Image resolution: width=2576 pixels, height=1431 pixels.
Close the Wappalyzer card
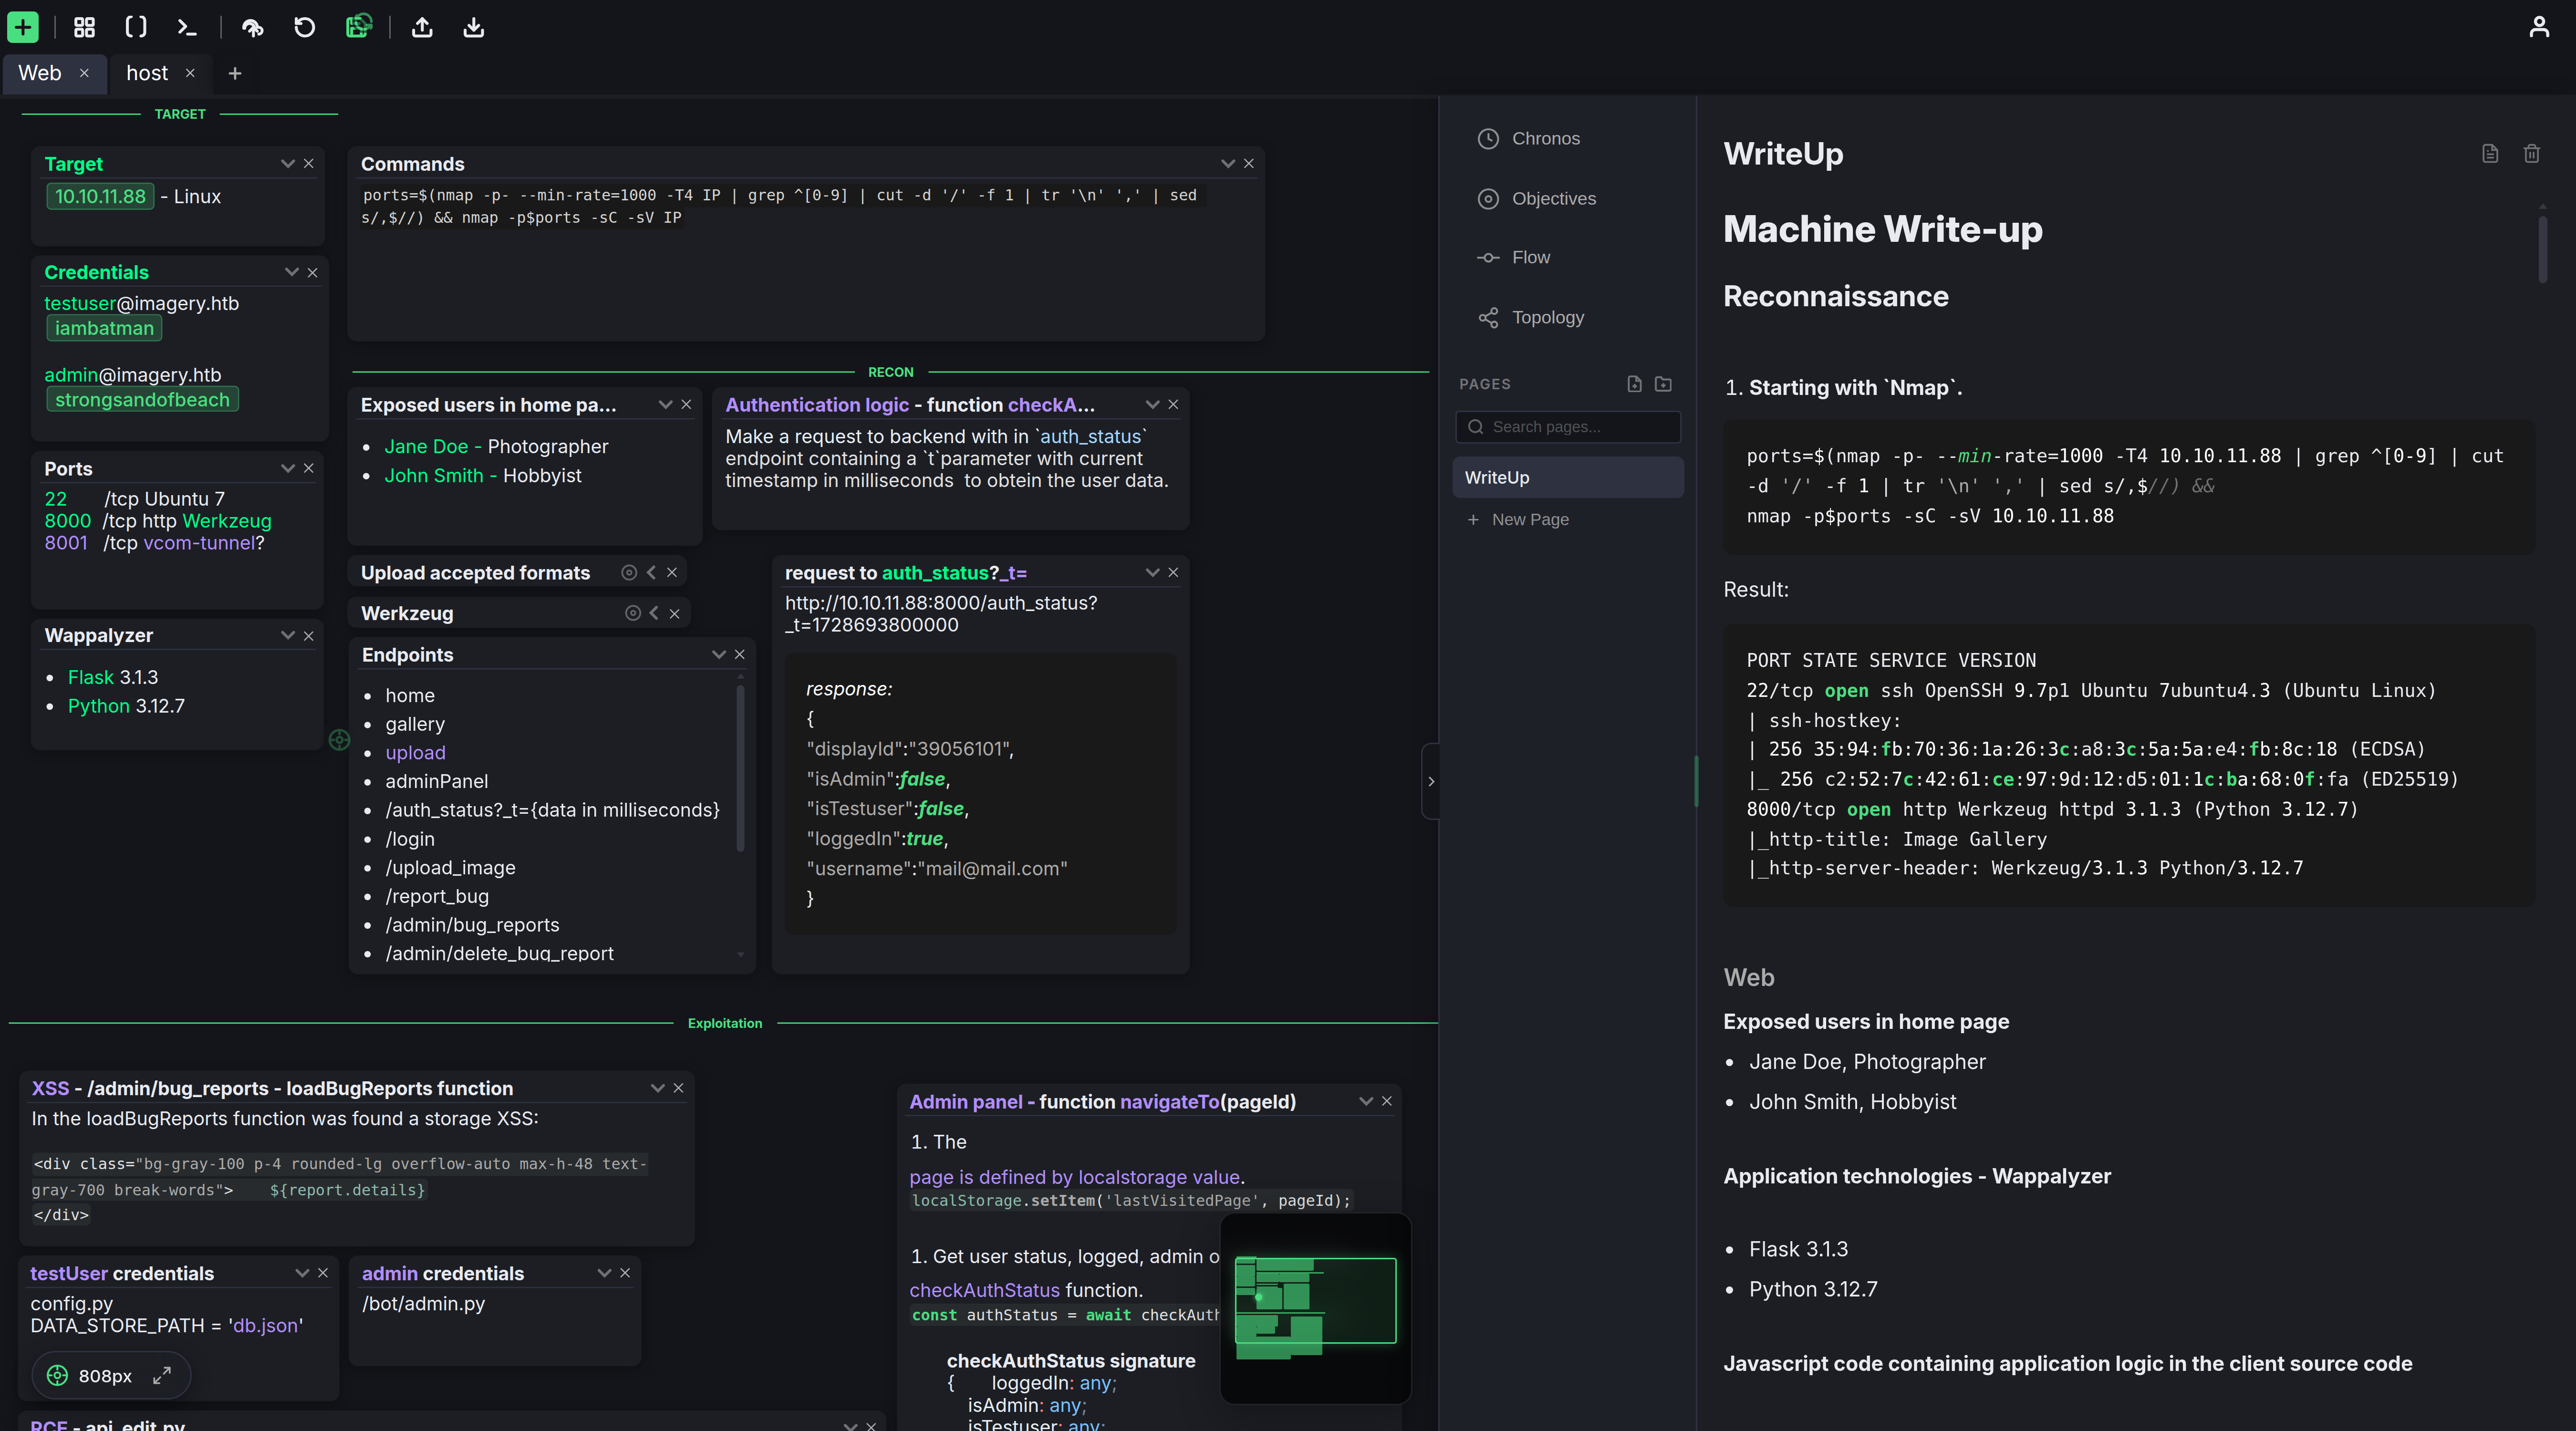[x=309, y=636]
